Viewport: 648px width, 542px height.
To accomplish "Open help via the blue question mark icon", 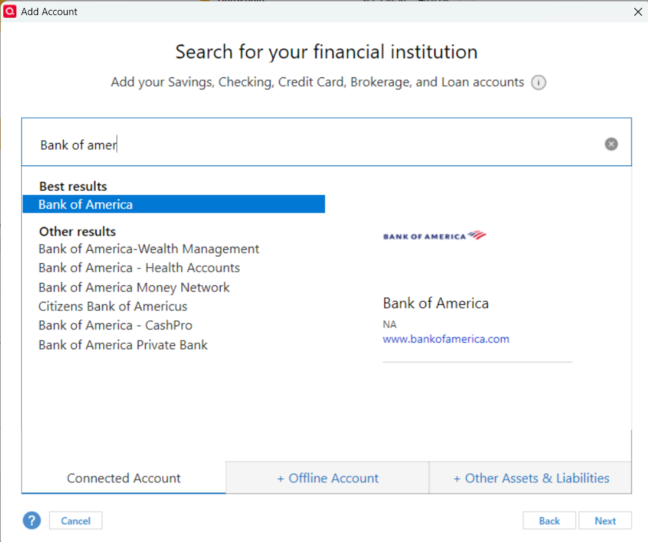I will click(32, 520).
